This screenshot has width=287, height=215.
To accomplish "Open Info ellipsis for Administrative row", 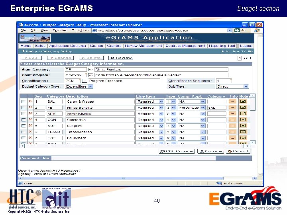I will coord(232,113).
